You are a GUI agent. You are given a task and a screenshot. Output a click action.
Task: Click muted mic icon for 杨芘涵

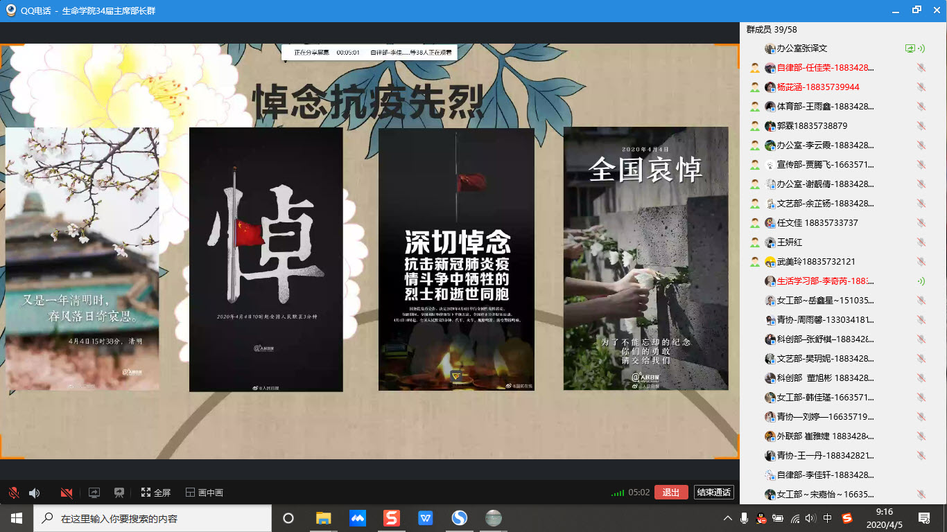click(921, 87)
